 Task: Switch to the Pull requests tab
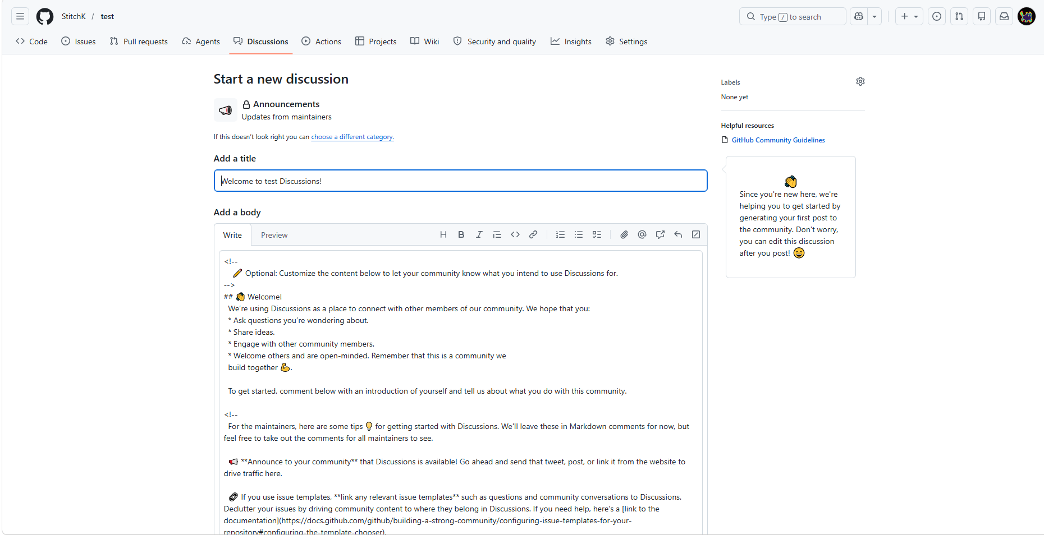coord(139,41)
